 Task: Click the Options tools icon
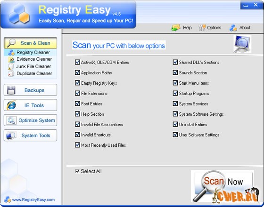202,28
